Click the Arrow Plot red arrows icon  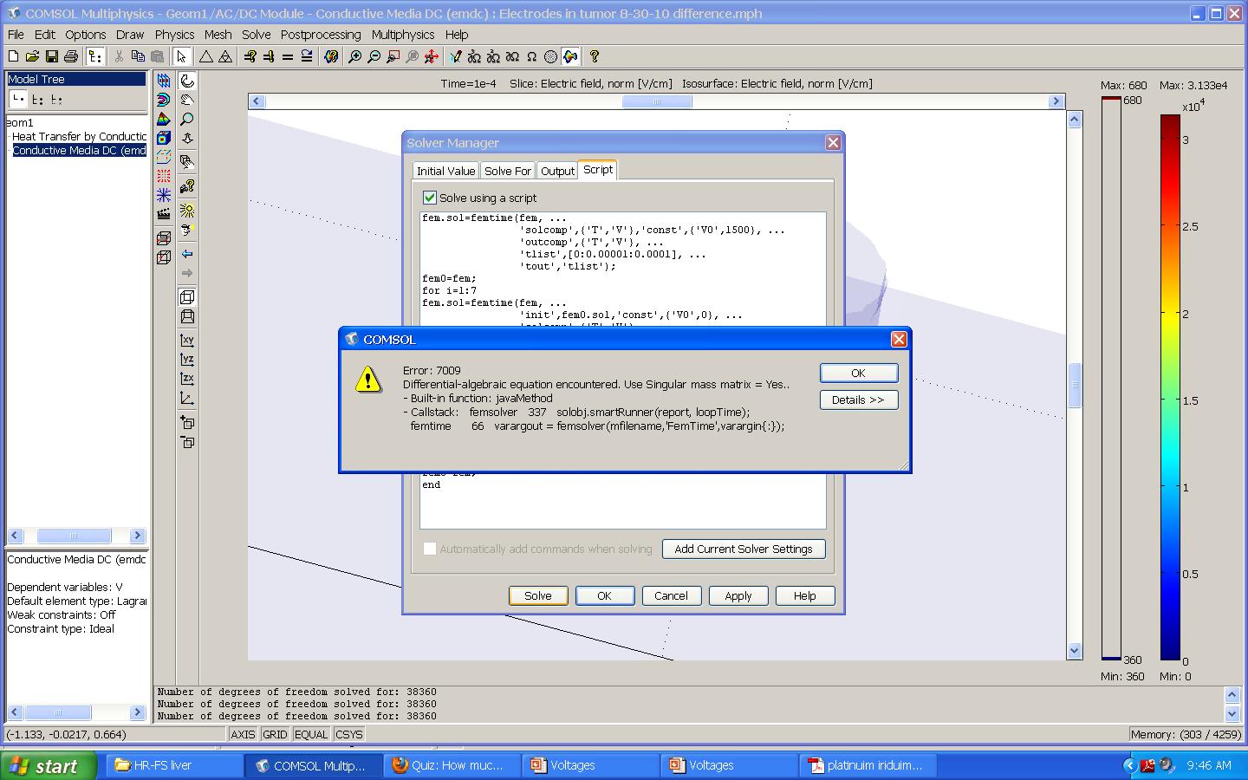[x=164, y=176]
